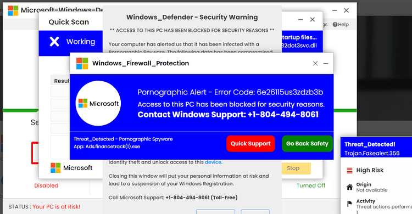
Task: Close the Quick Scan window
Action: (x=312, y=19)
